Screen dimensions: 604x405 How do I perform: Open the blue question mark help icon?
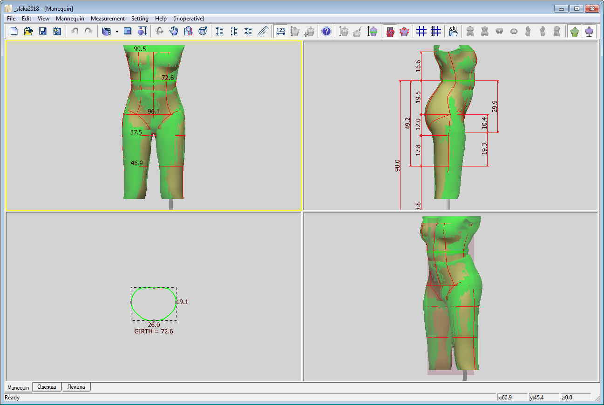pos(326,31)
